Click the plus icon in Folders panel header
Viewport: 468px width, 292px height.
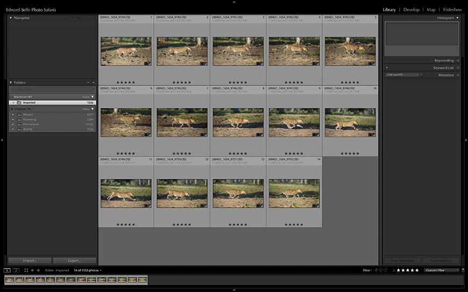[x=93, y=83]
